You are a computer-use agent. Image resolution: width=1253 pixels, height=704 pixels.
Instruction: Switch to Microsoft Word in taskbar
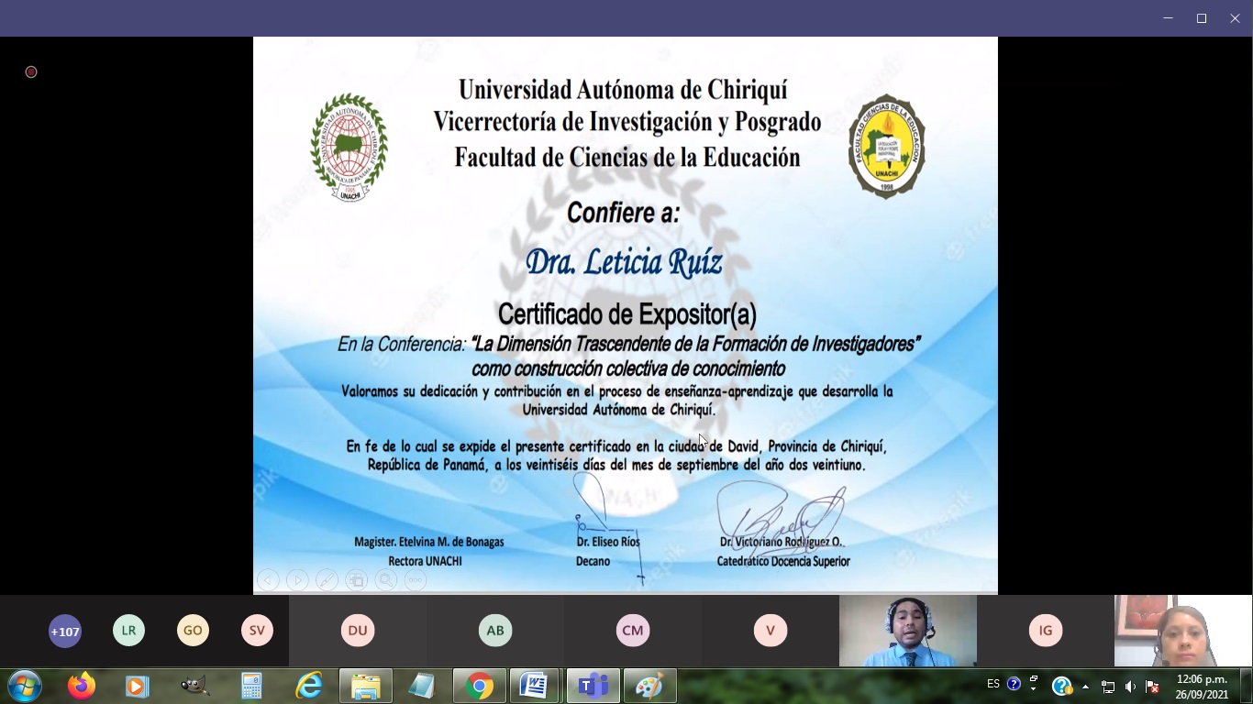pos(537,686)
